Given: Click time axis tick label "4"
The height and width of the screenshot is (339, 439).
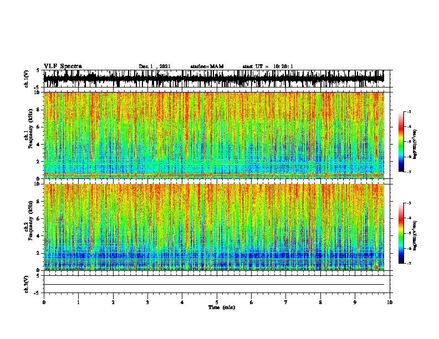Looking at the screenshot, I should click(182, 302).
